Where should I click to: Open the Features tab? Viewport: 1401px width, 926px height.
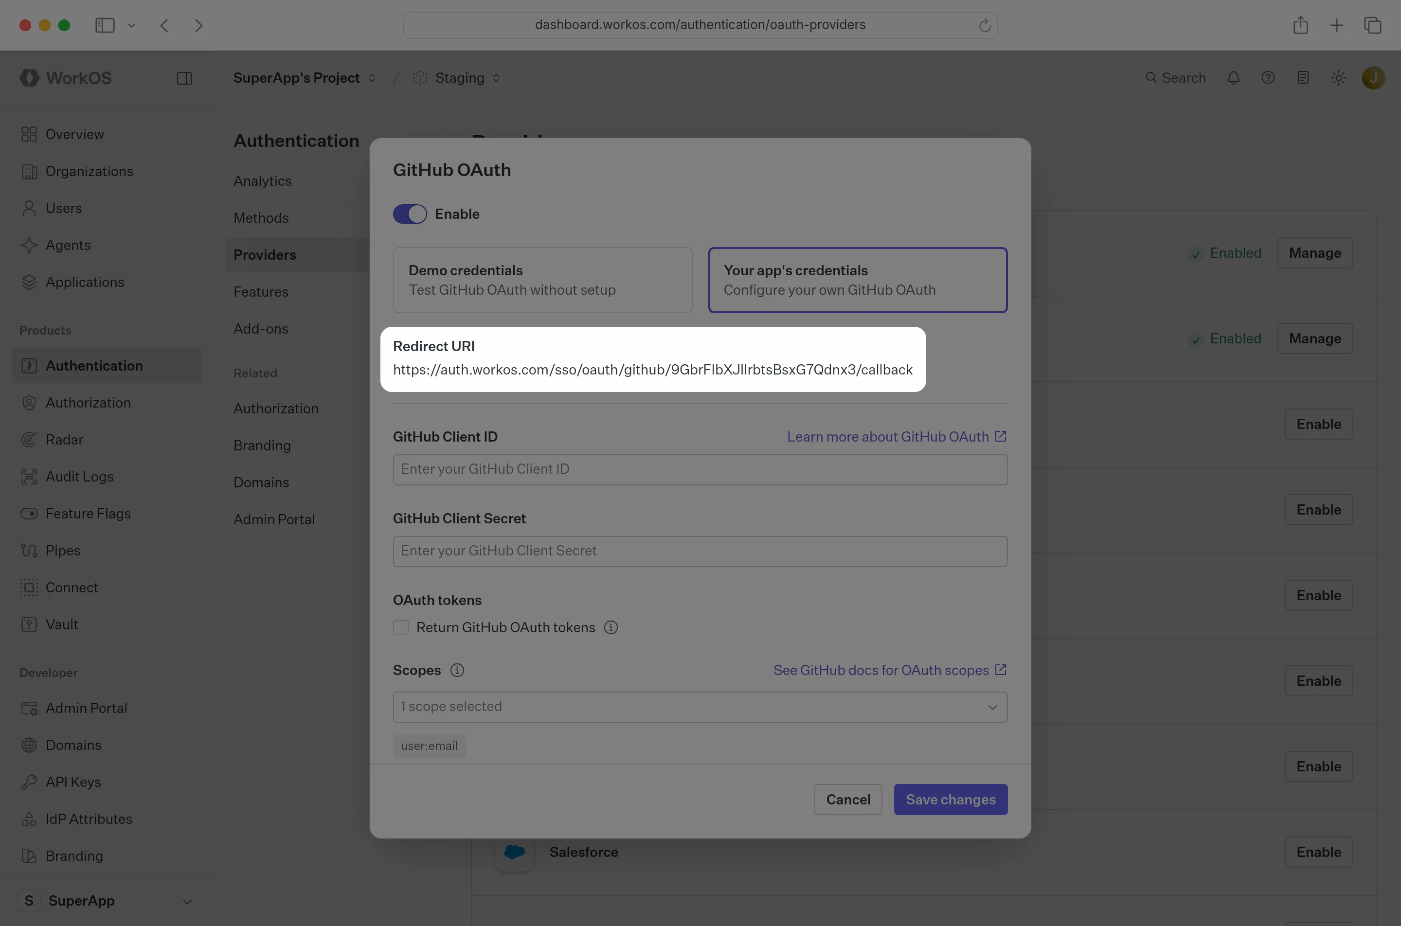[260, 292]
